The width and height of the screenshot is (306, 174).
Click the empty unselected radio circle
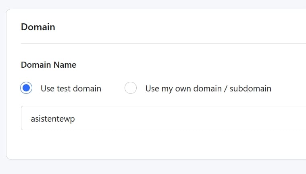click(131, 88)
